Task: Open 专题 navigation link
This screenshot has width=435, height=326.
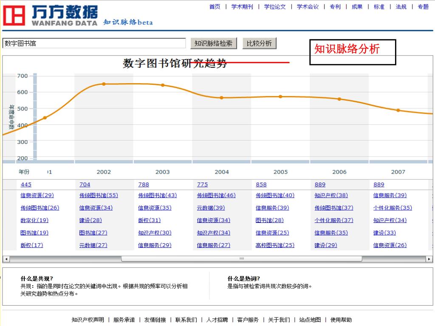Action: coord(423,7)
